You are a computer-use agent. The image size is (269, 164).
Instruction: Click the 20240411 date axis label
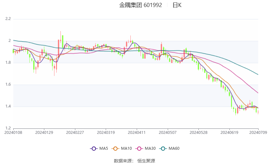(x=137, y=133)
